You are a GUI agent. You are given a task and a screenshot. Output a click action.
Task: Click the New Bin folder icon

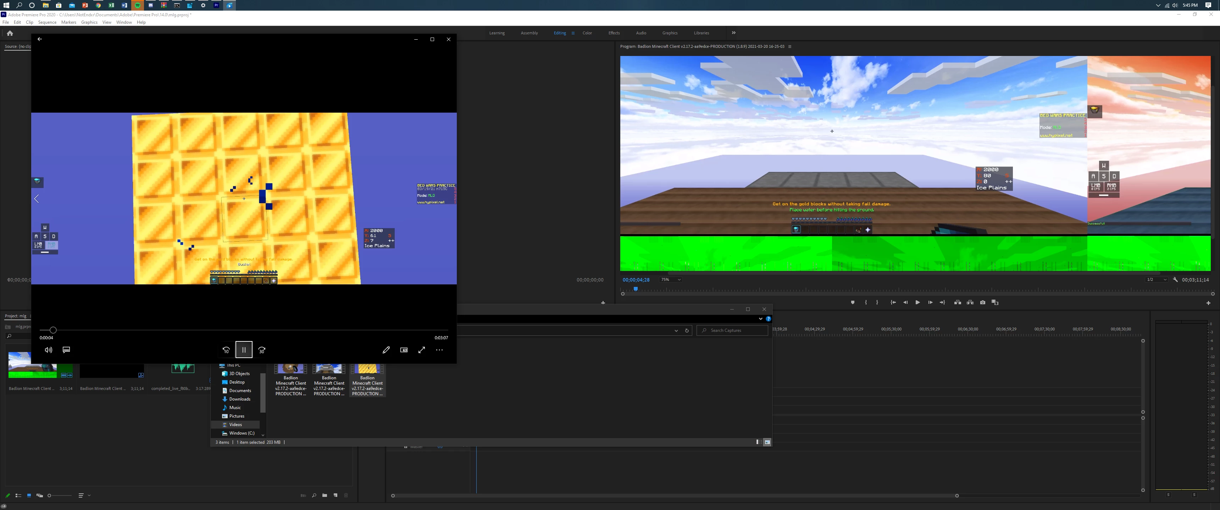coord(325,495)
